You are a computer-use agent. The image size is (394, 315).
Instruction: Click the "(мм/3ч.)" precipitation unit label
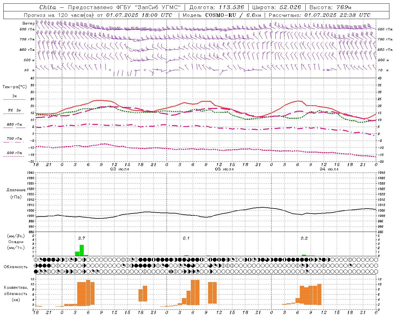(16, 236)
